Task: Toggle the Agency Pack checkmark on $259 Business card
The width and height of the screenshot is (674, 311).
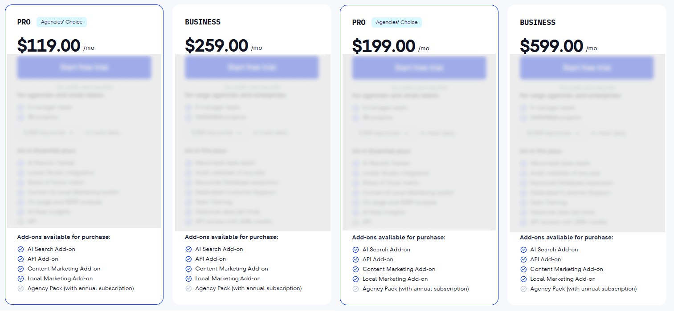Action: pyautogui.click(x=188, y=288)
